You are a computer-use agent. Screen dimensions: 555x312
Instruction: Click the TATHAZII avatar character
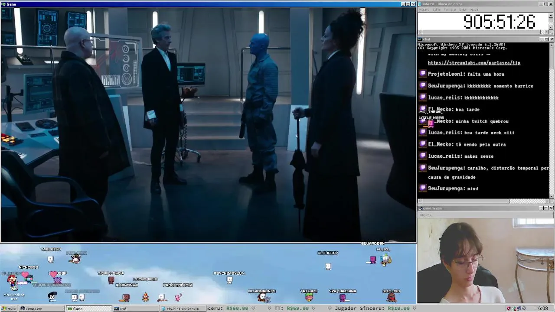coord(309,297)
